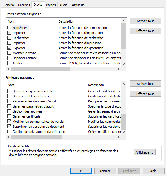The image size is (166, 176).
Task: Click the up arrow of privileges scrollbar
Action: tap(124, 84)
